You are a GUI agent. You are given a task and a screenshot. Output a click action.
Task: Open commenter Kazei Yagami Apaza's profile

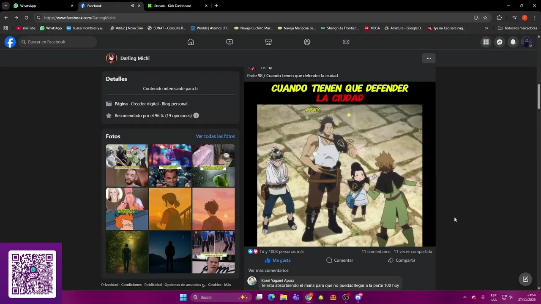[278, 280]
